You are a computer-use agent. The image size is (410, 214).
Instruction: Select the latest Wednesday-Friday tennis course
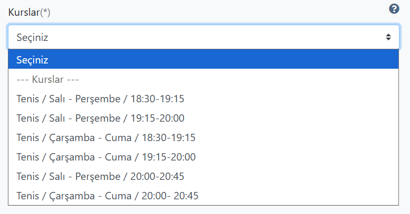pos(203,196)
